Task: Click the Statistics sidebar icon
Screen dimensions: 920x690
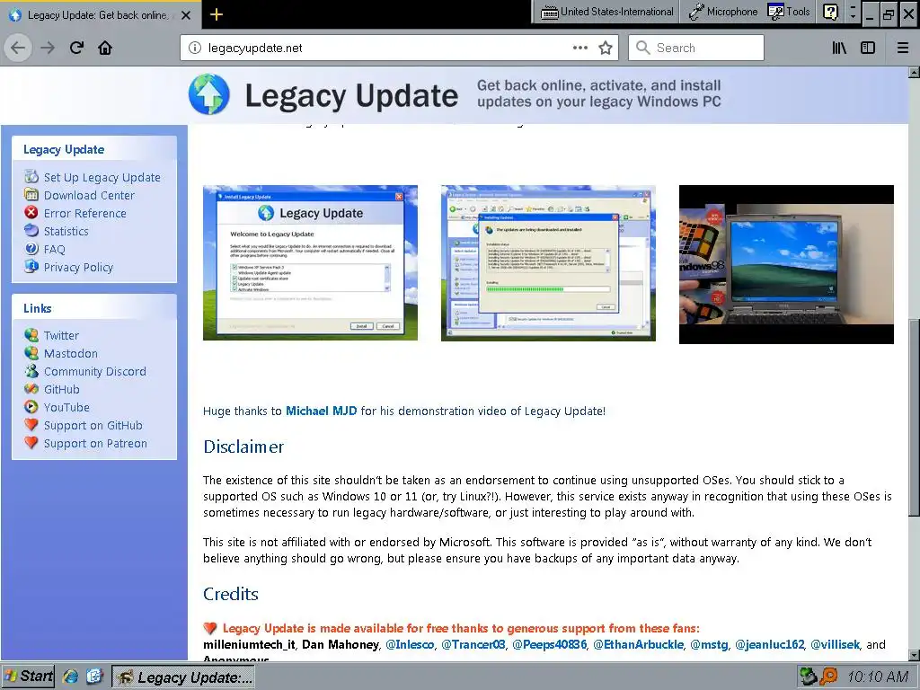Action: pos(31,231)
